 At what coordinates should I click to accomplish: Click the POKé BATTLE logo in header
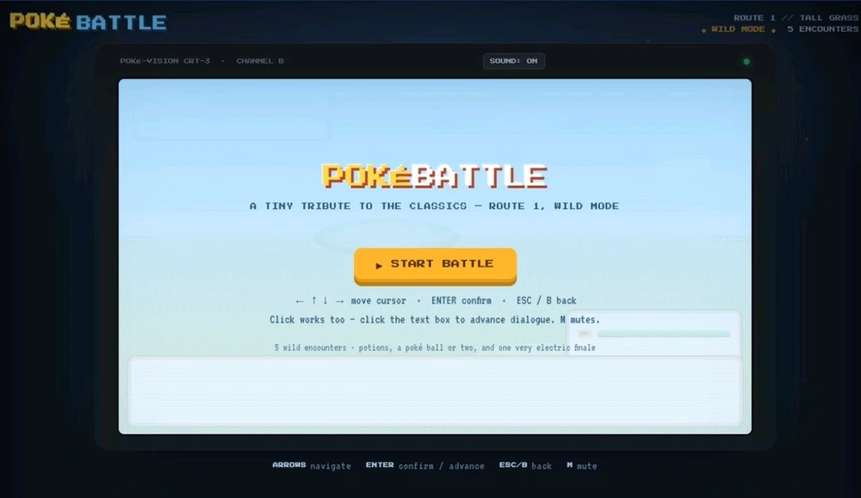[x=88, y=22]
